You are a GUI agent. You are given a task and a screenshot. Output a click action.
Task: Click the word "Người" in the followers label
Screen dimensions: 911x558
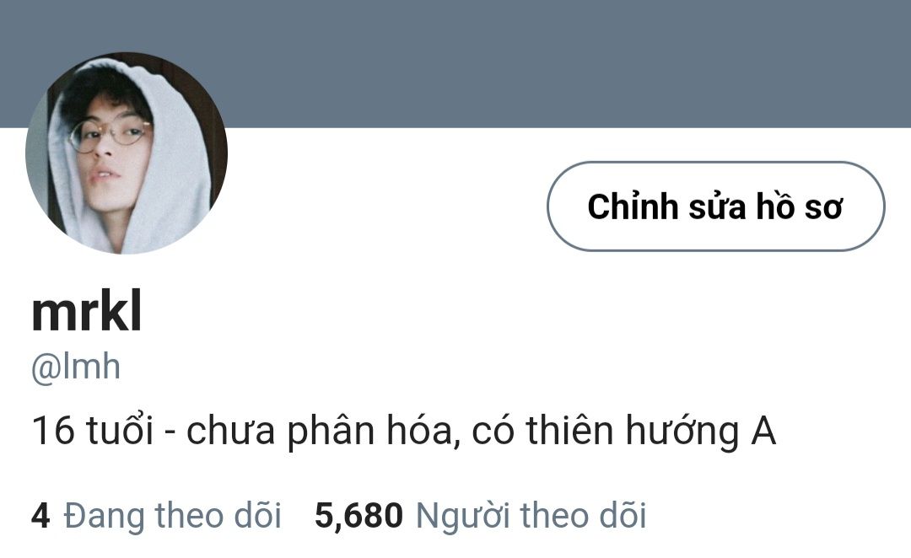pyautogui.click(x=463, y=516)
